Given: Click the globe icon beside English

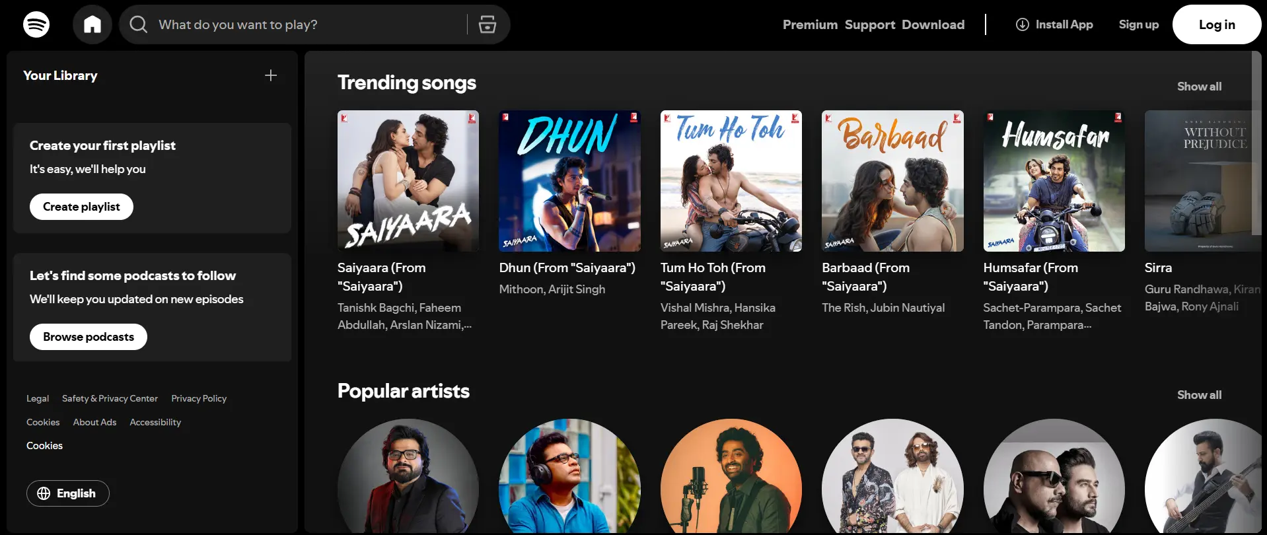Looking at the screenshot, I should click(44, 493).
